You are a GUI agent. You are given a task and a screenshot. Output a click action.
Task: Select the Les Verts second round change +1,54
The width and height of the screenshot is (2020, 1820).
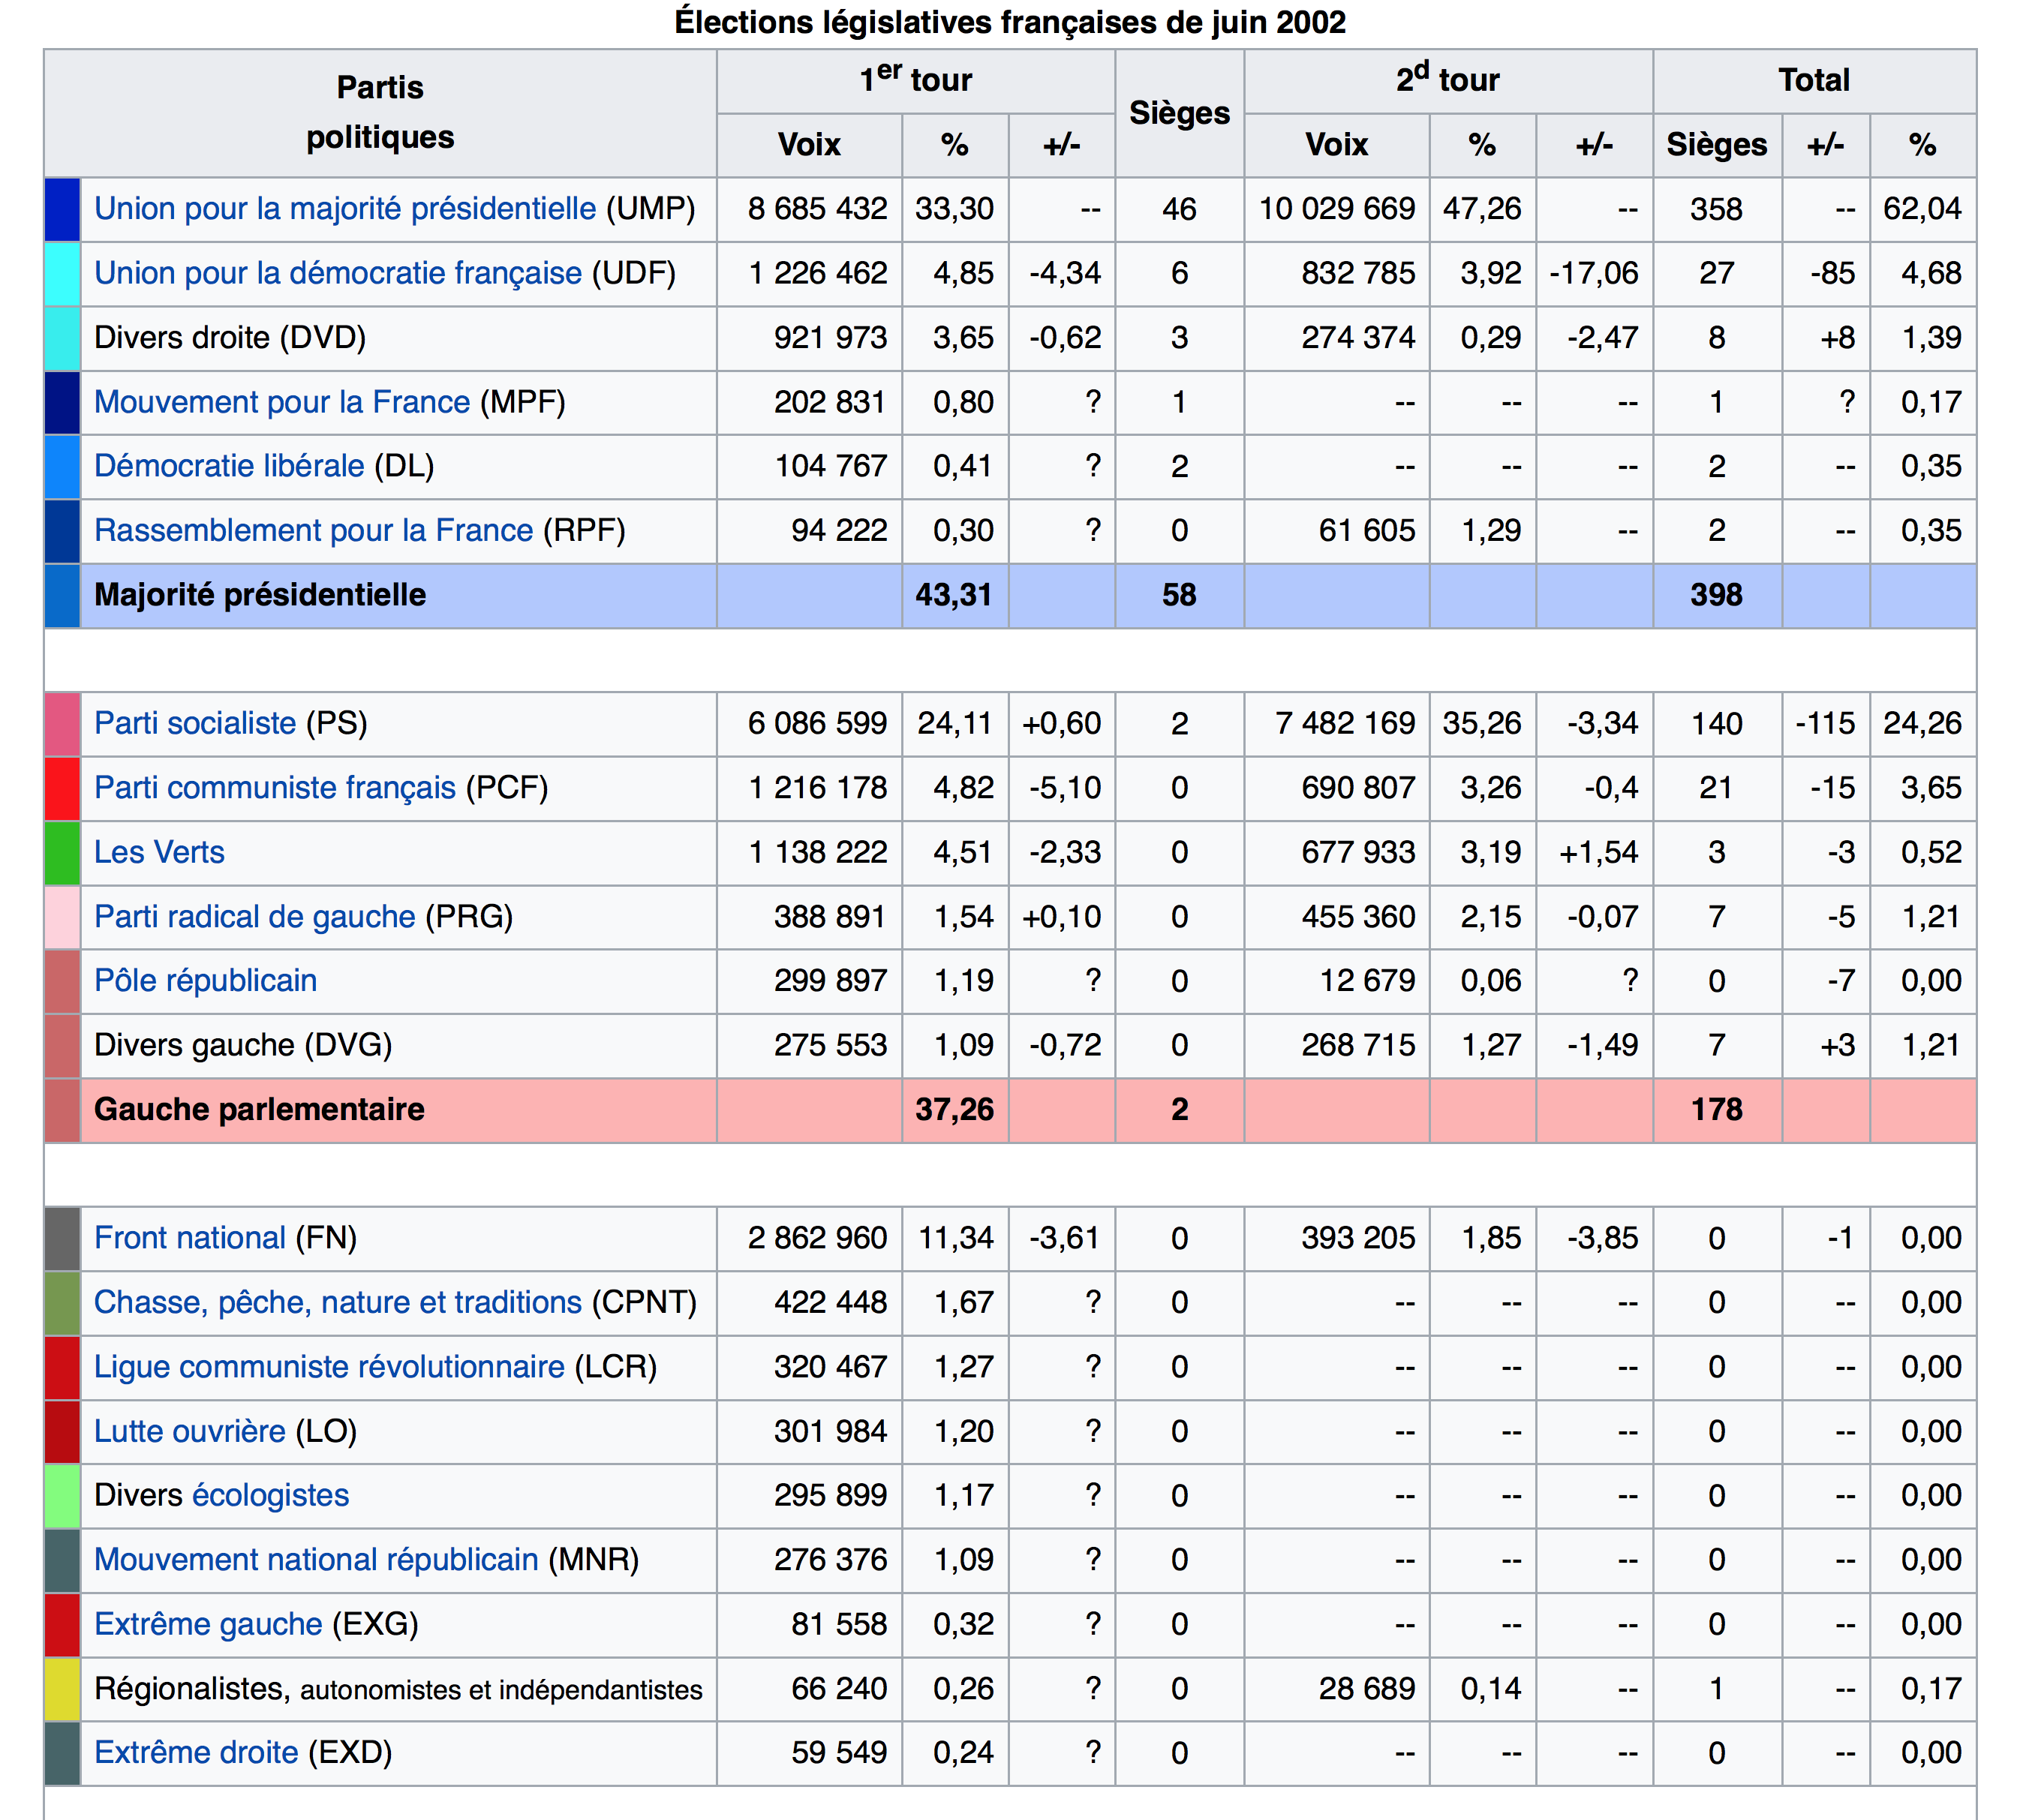pos(1598,852)
